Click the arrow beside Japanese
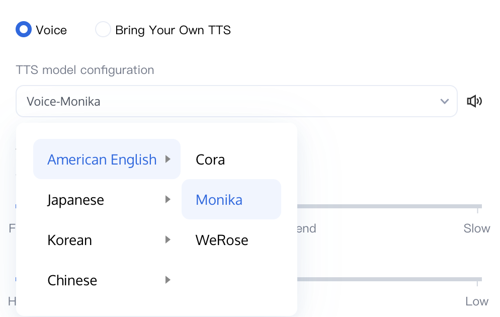The width and height of the screenshot is (500, 317). pos(168,200)
